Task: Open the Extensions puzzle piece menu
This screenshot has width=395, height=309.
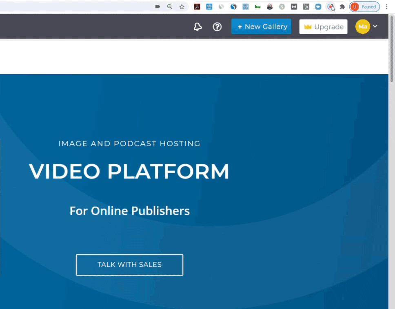Action: tap(342, 7)
